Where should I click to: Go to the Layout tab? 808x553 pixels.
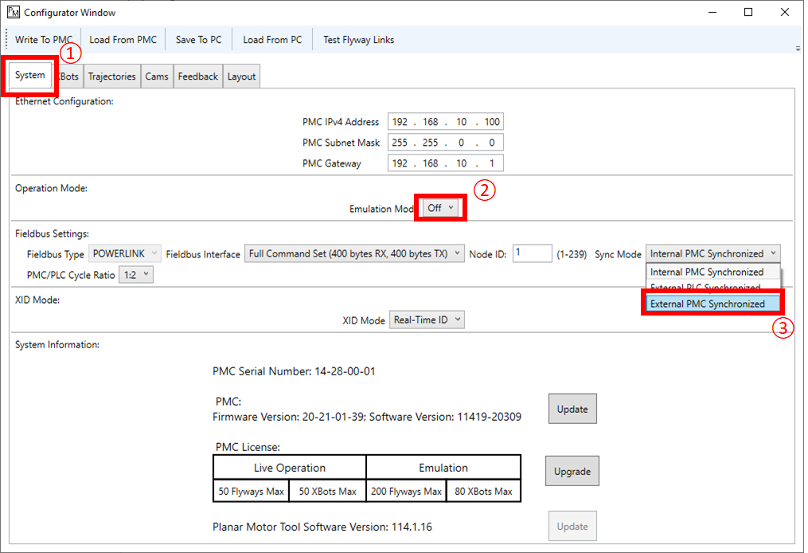click(x=241, y=76)
